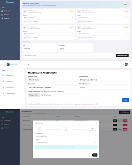Click the GHG Emissions module icon
This screenshot has width=132, height=165.
click(x=25, y=11)
